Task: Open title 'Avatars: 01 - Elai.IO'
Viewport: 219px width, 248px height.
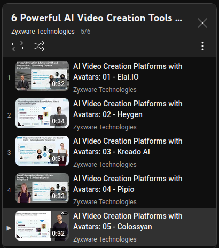Action: point(106,77)
